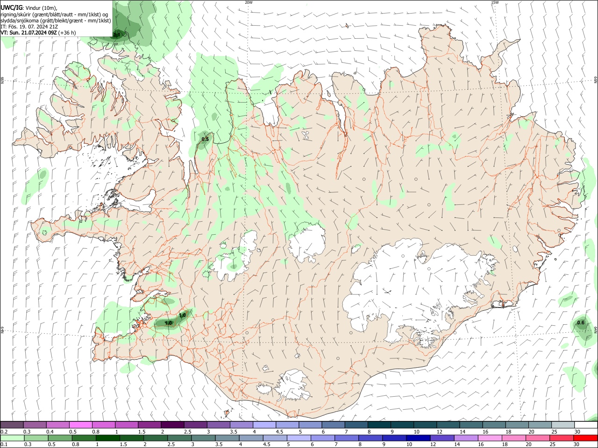Click the '20W' longitude label
The image size is (598, 448).
pos(249,2)
